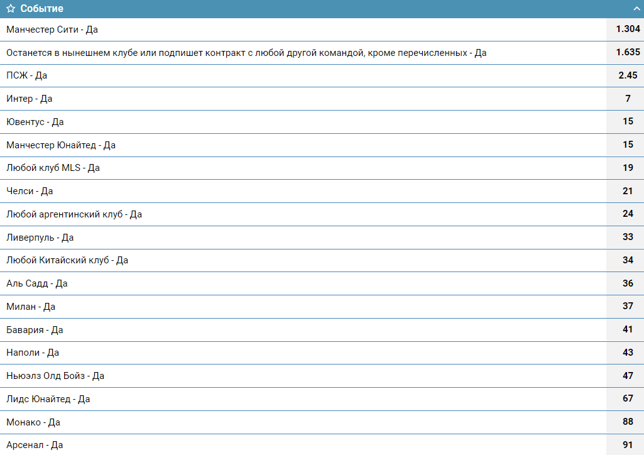This screenshot has height=455, width=644.
Task: Pick odds 88 for Монако
Action: pos(625,422)
